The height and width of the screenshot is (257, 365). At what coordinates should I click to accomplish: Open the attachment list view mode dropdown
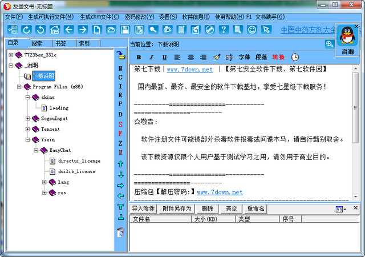coord(341,209)
